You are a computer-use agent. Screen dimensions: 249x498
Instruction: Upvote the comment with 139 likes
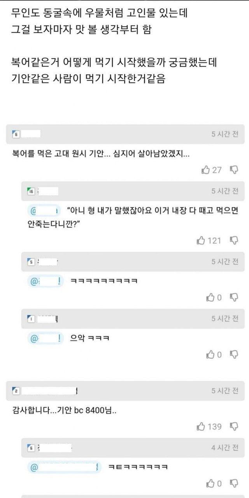(201, 426)
